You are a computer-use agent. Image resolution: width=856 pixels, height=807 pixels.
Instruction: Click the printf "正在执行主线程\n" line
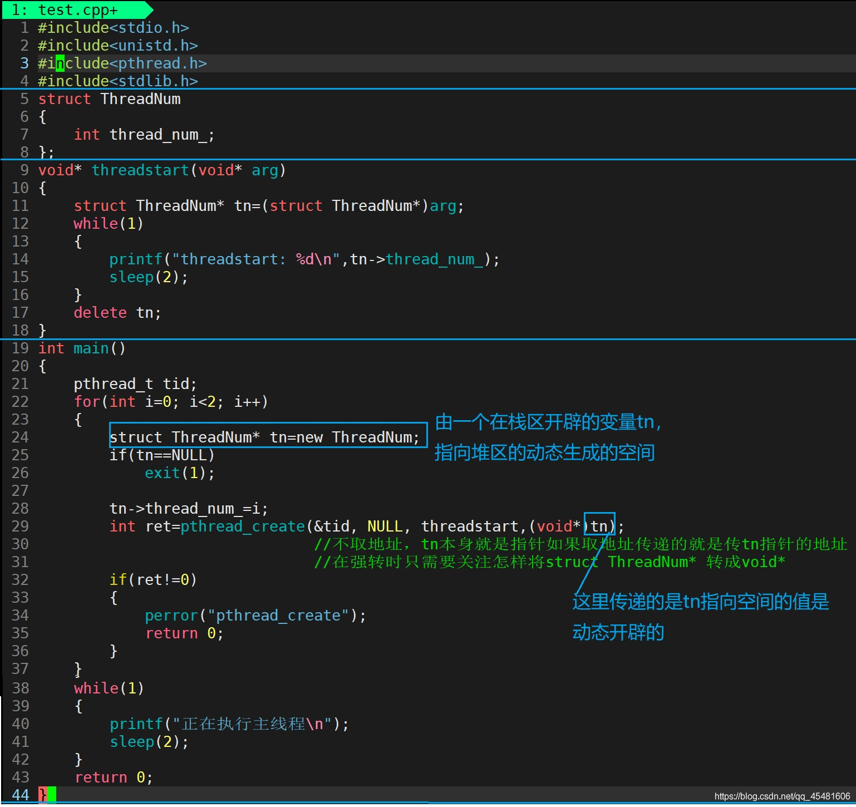pyautogui.click(x=229, y=724)
